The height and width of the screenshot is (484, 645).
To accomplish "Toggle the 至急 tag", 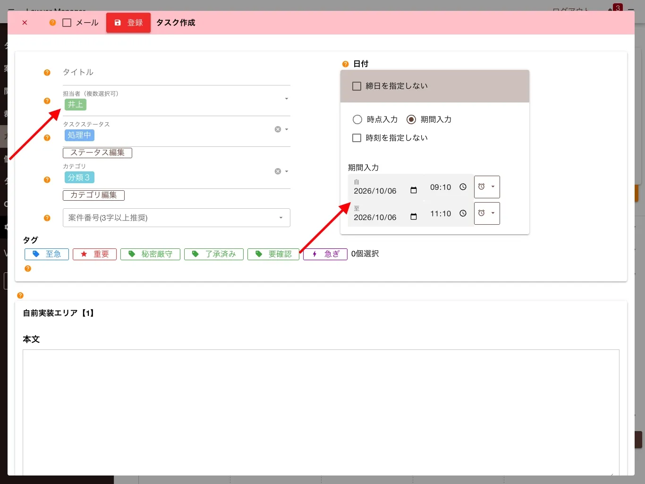I will tap(47, 254).
